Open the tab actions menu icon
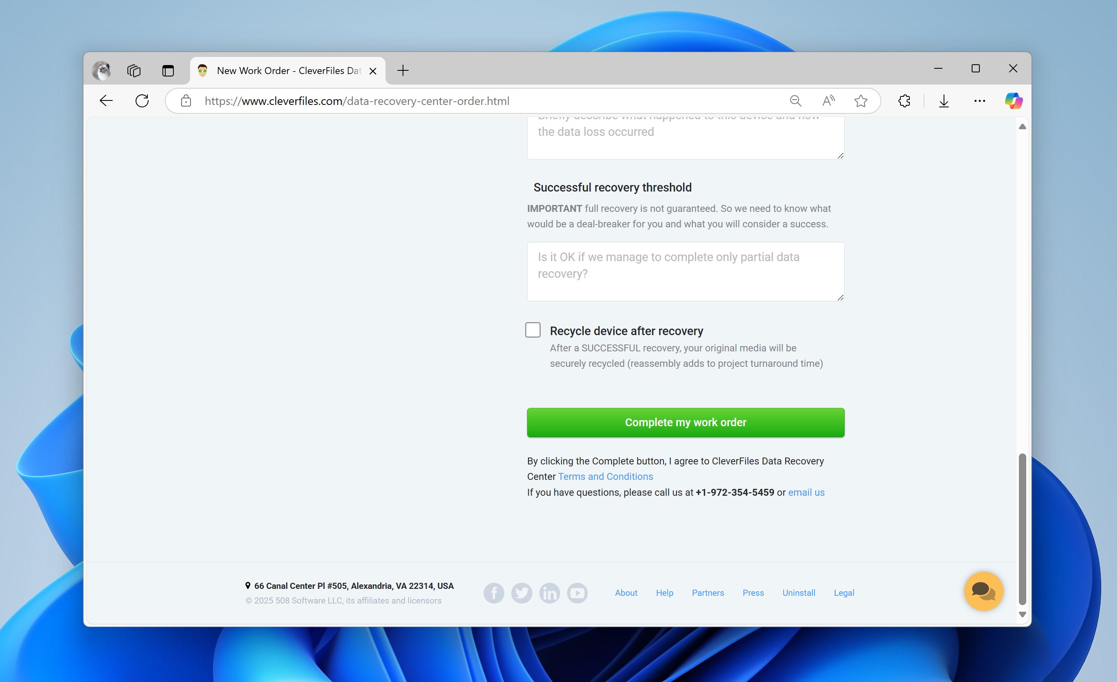 point(168,71)
